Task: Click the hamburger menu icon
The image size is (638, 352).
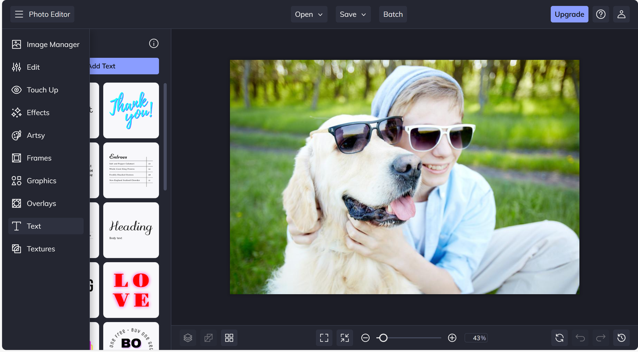Action: (19, 14)
